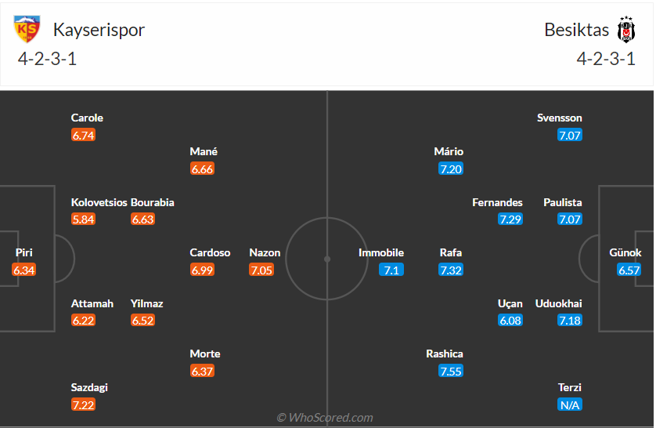Open Cardoso's player name
The width and height of the screenshot is (656, 428).
click(210, 252)
